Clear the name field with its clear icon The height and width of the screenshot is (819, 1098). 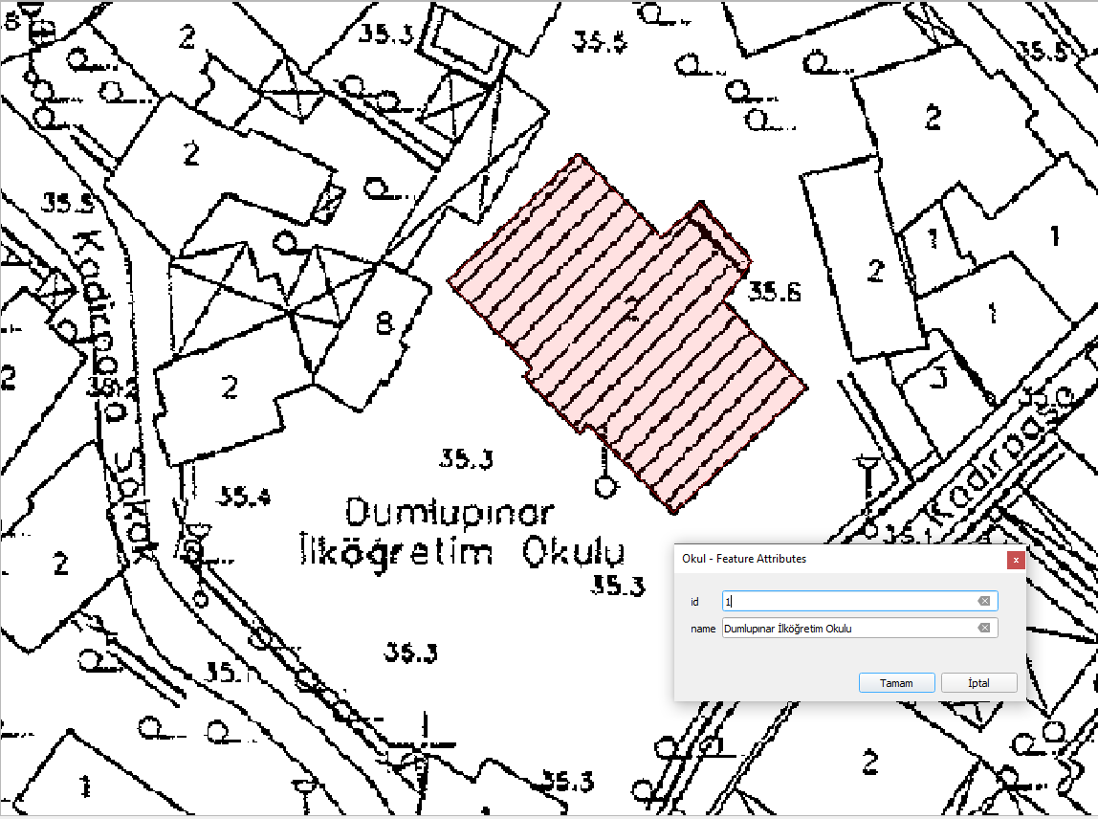click(x=984, y=628)
